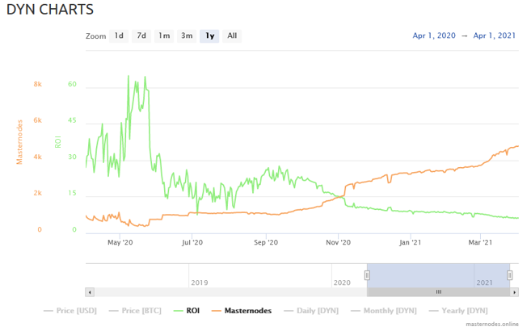Click the Zoom label

(x=96, y=36)
